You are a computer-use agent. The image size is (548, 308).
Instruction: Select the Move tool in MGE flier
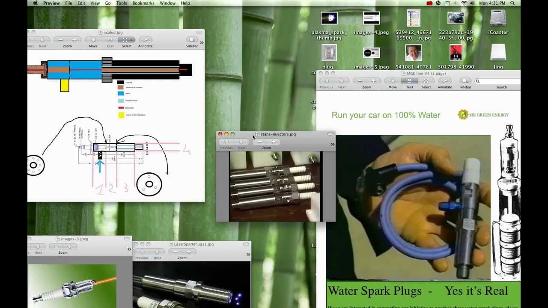pos(393,81)
